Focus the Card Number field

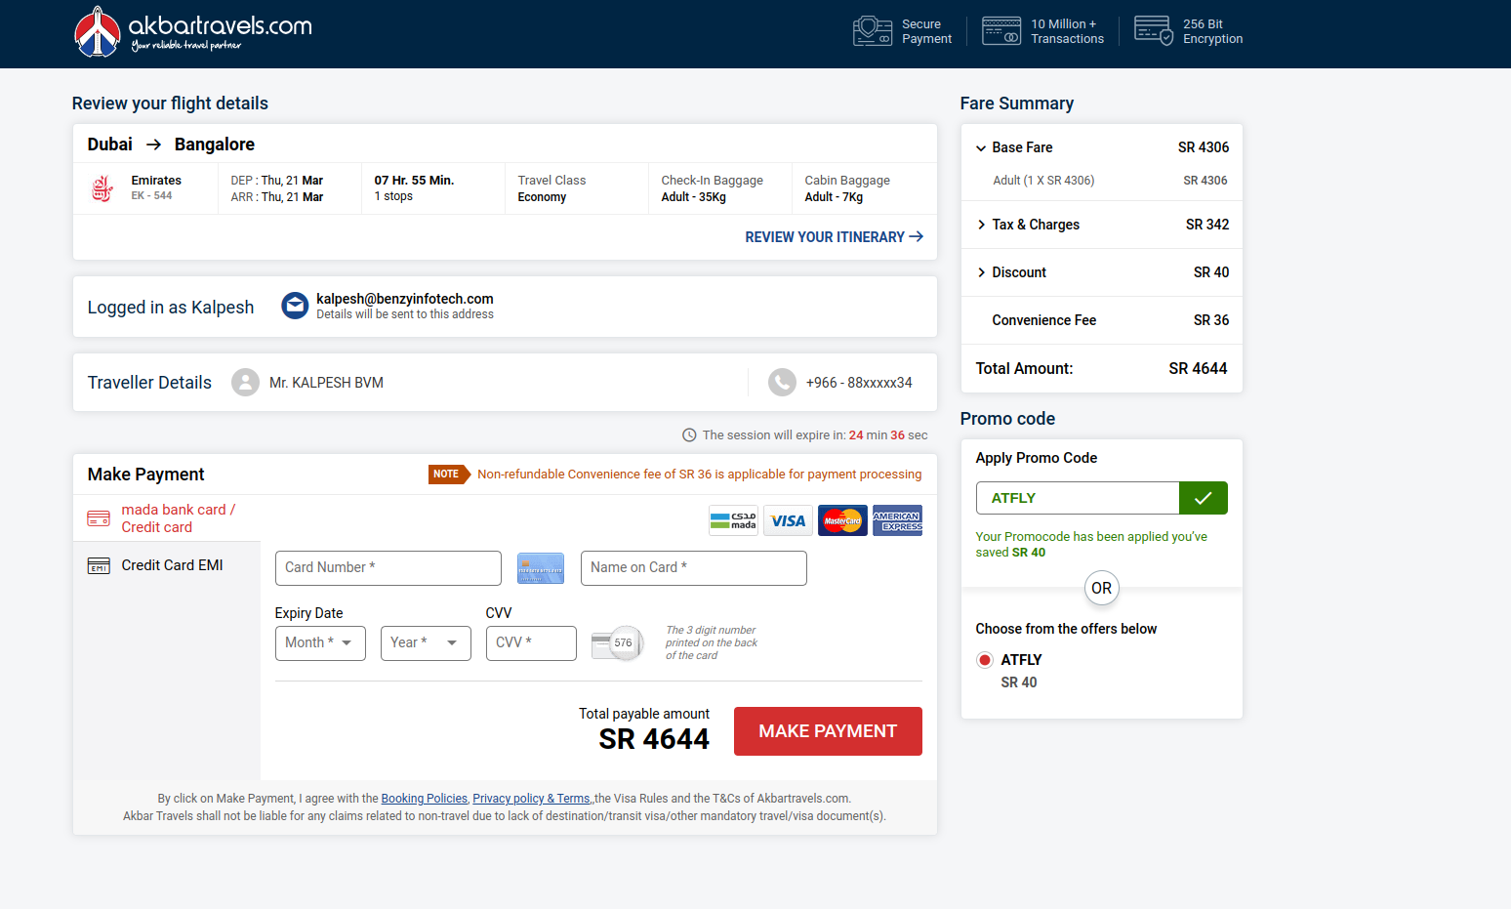[x=388, y=568]
